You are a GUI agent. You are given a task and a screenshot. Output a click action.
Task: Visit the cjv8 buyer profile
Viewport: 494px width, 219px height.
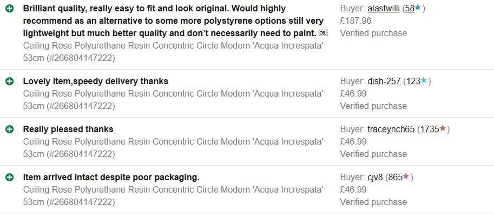click(x=375, y=177)
